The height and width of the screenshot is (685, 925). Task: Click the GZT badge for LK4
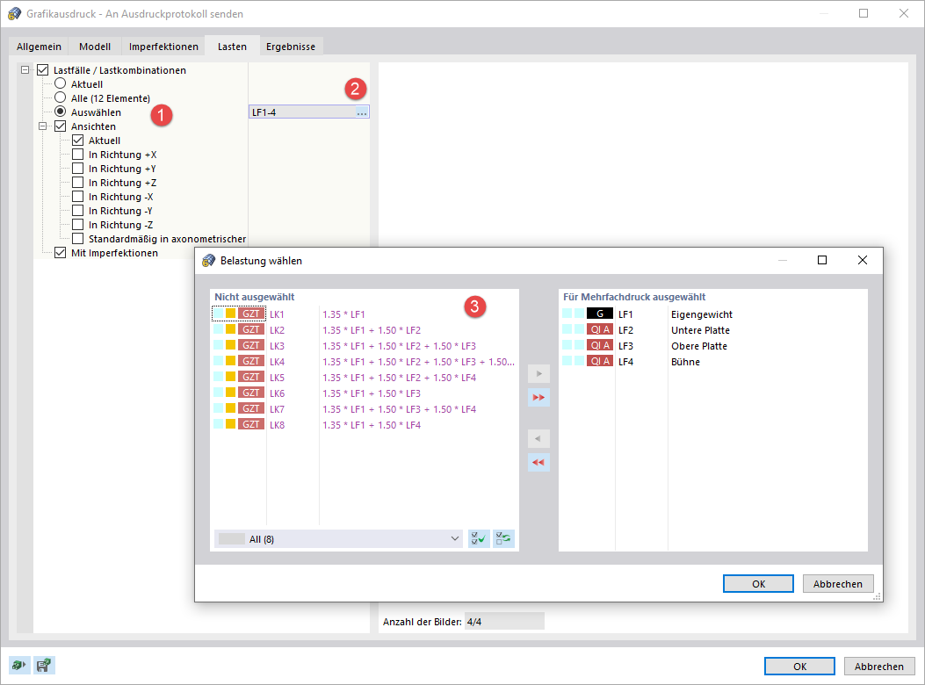[x=250, y=361]
